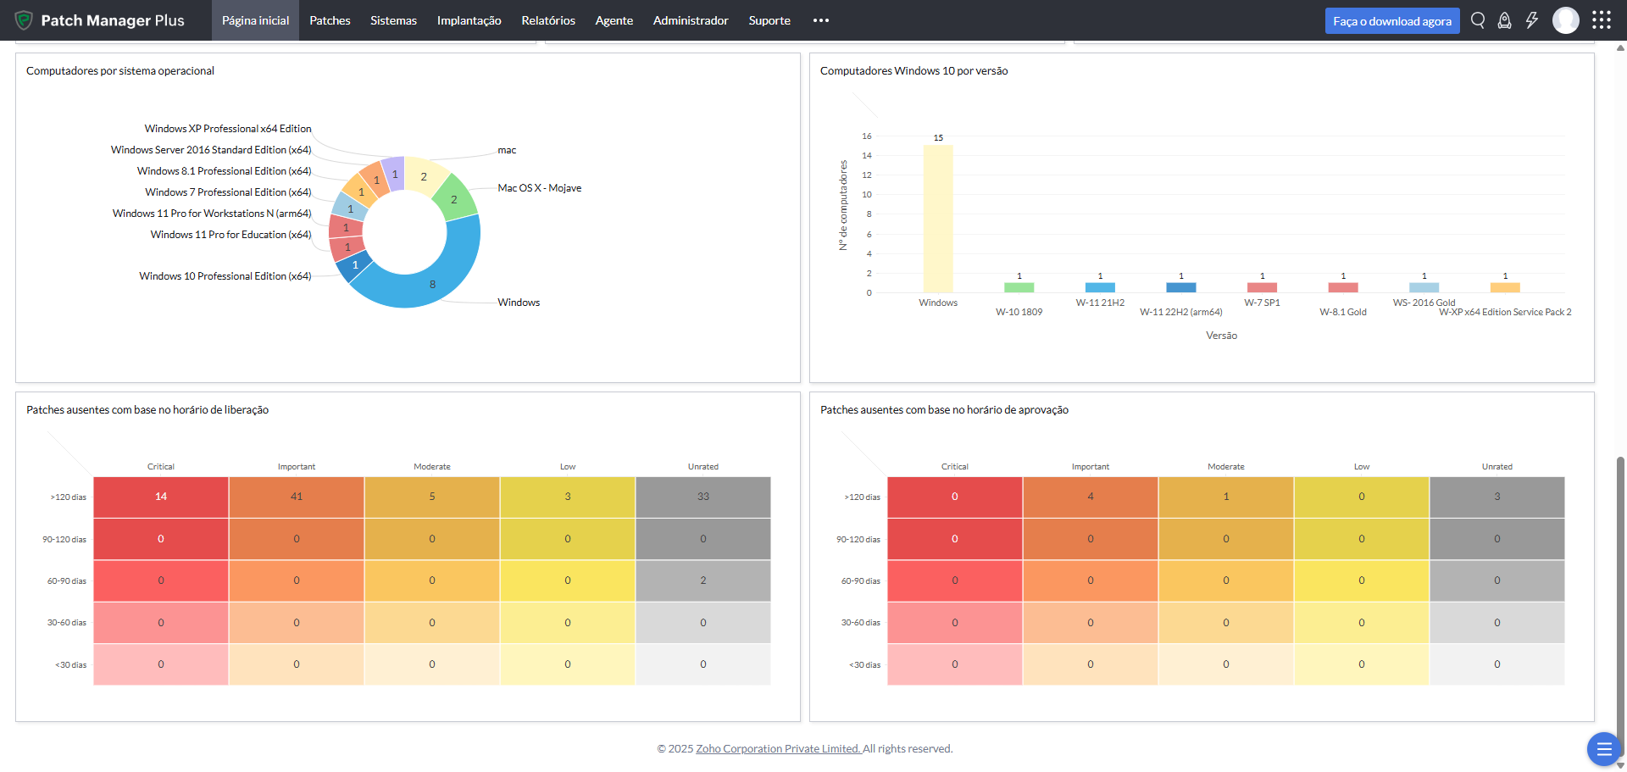Click the Faça o download agora button

1391,21
